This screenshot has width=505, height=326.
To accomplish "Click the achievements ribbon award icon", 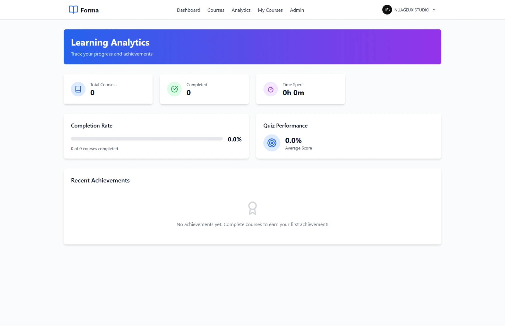I will click(x=252, y=208).
